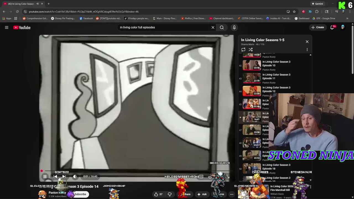Screen dimensions: 354x199
Task: Close the In Living Color browser tab
Action: coord(42,4)
